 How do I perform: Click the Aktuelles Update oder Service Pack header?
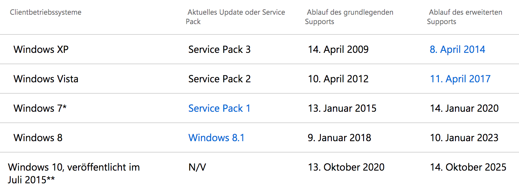(x=235, y=17)
